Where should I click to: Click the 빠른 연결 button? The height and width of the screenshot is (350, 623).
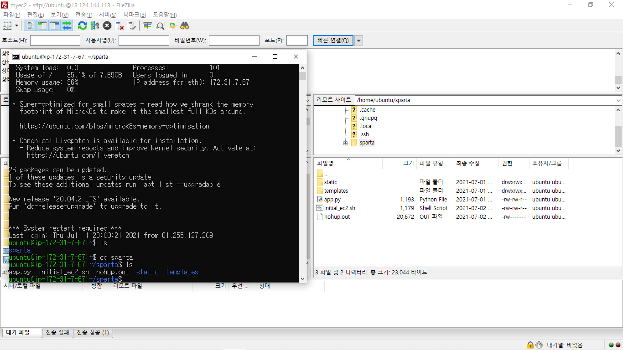[333, 41]
